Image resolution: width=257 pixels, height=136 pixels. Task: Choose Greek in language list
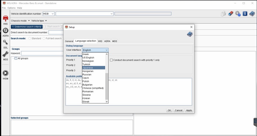[93, 54]
